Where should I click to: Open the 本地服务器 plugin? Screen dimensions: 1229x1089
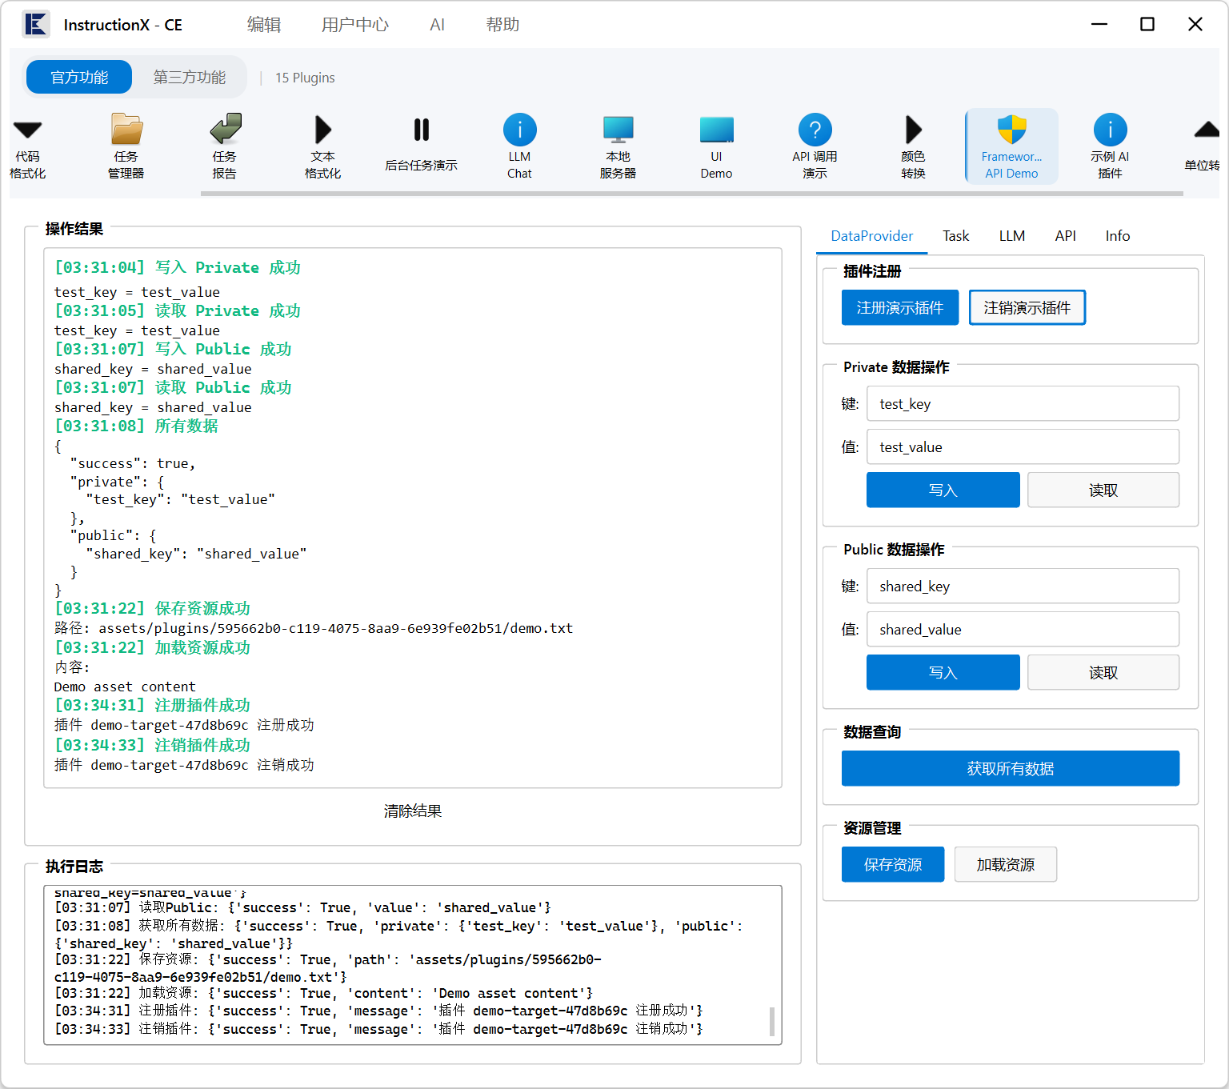[619, 147]
